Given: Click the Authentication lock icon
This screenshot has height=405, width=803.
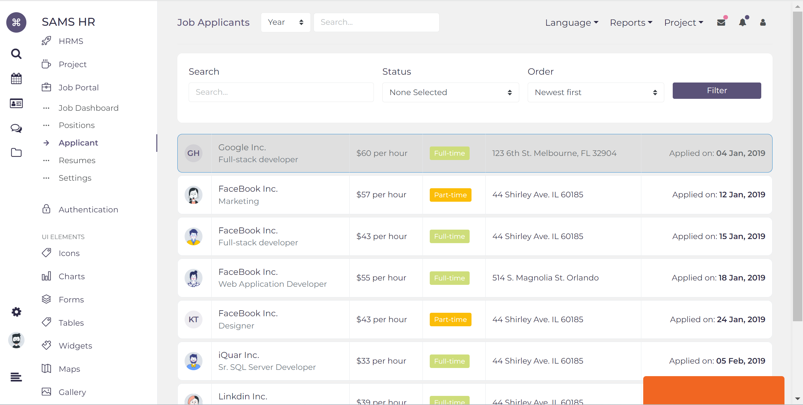Looking at the screenshot, I should coord(46,209).
